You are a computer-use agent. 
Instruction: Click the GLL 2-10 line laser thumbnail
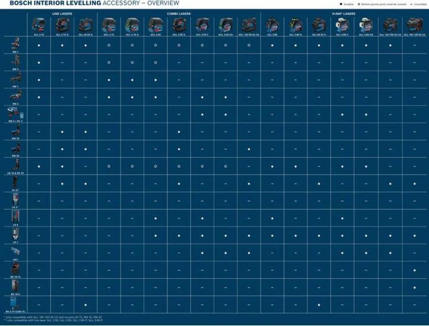[39, 25]
